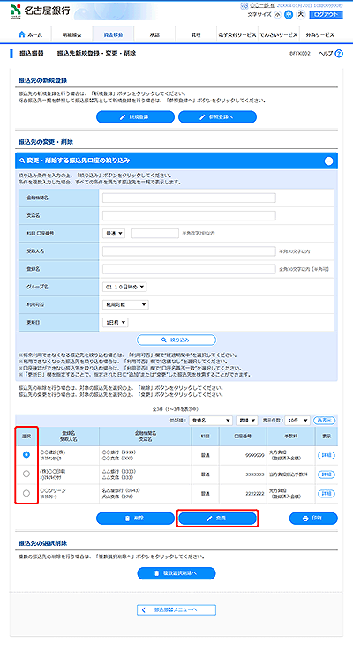Viewport: 353px width, 650px height.
Task: Select the second payee radio button
Action: [26, 474]
